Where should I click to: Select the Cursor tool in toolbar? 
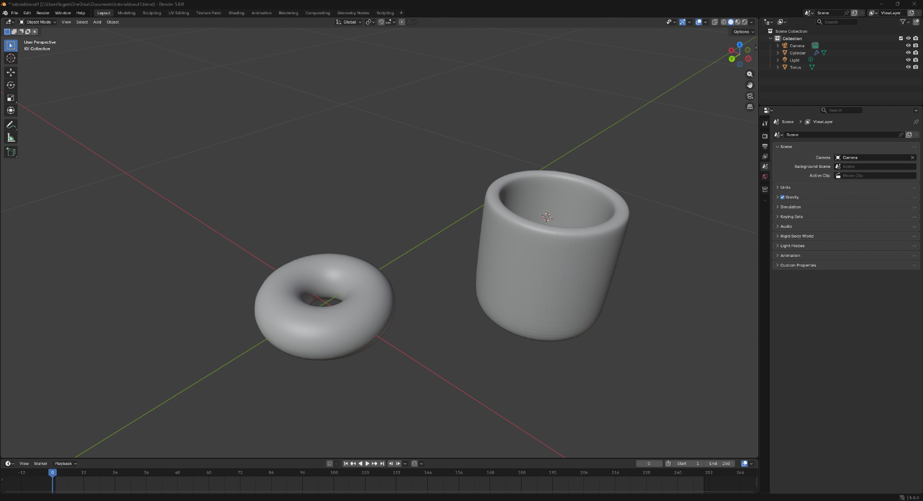click(11, 58)
